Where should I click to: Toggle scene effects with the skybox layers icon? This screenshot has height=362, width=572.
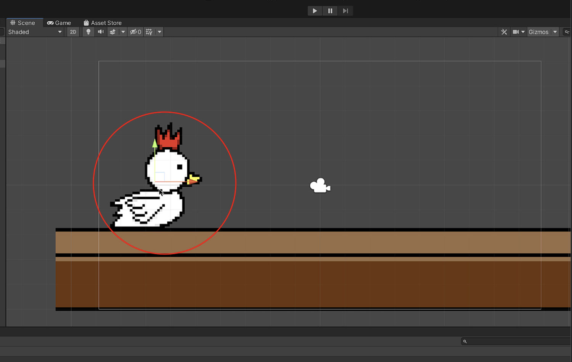(x=113, y=32)
